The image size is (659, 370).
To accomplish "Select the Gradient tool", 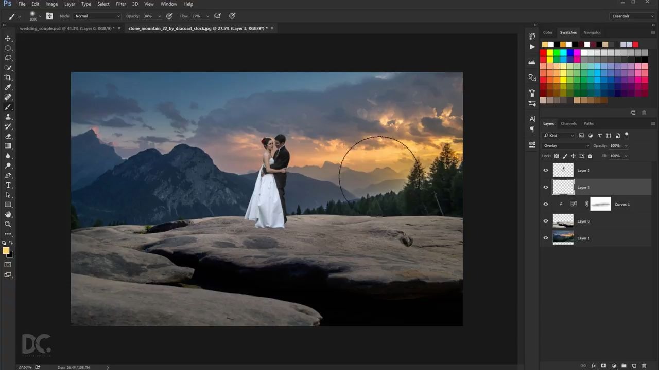I will pos(8,146).
